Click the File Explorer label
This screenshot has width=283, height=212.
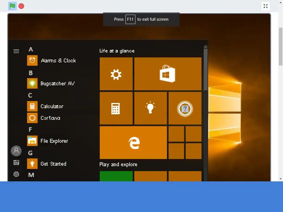click(x=54, y=141)
